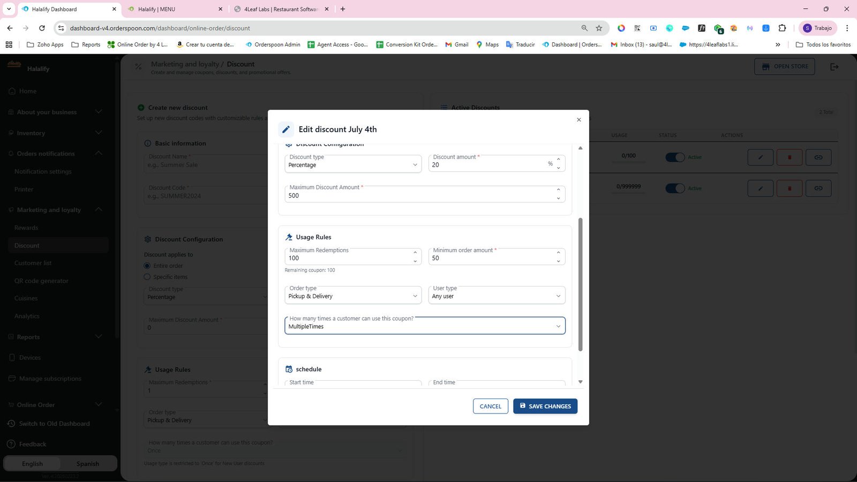Open the Discount type dropdown in dialog
Screen dimensions: 857x482
tap(353, 164)
